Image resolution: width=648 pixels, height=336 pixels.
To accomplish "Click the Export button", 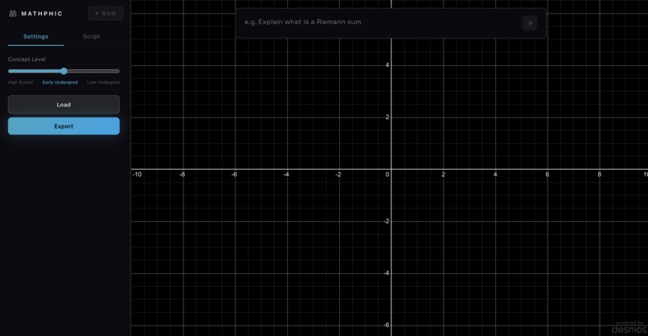I will (64, 126).
